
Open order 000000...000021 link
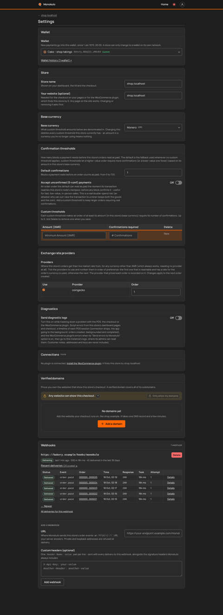click(88, 499)
